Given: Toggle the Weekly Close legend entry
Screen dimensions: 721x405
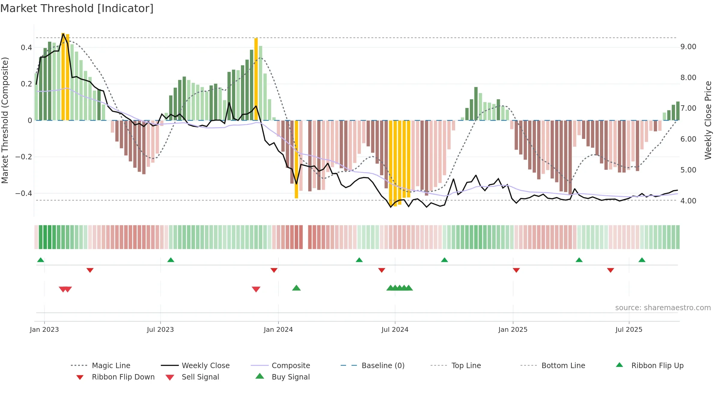Looking at the screenshot, I should tap(195, 365).
